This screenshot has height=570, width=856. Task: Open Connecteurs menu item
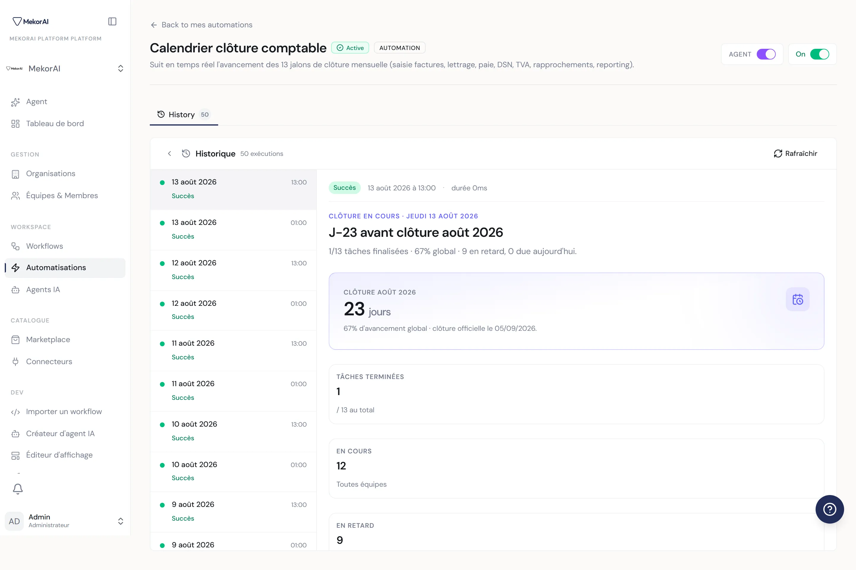(65, 361)
